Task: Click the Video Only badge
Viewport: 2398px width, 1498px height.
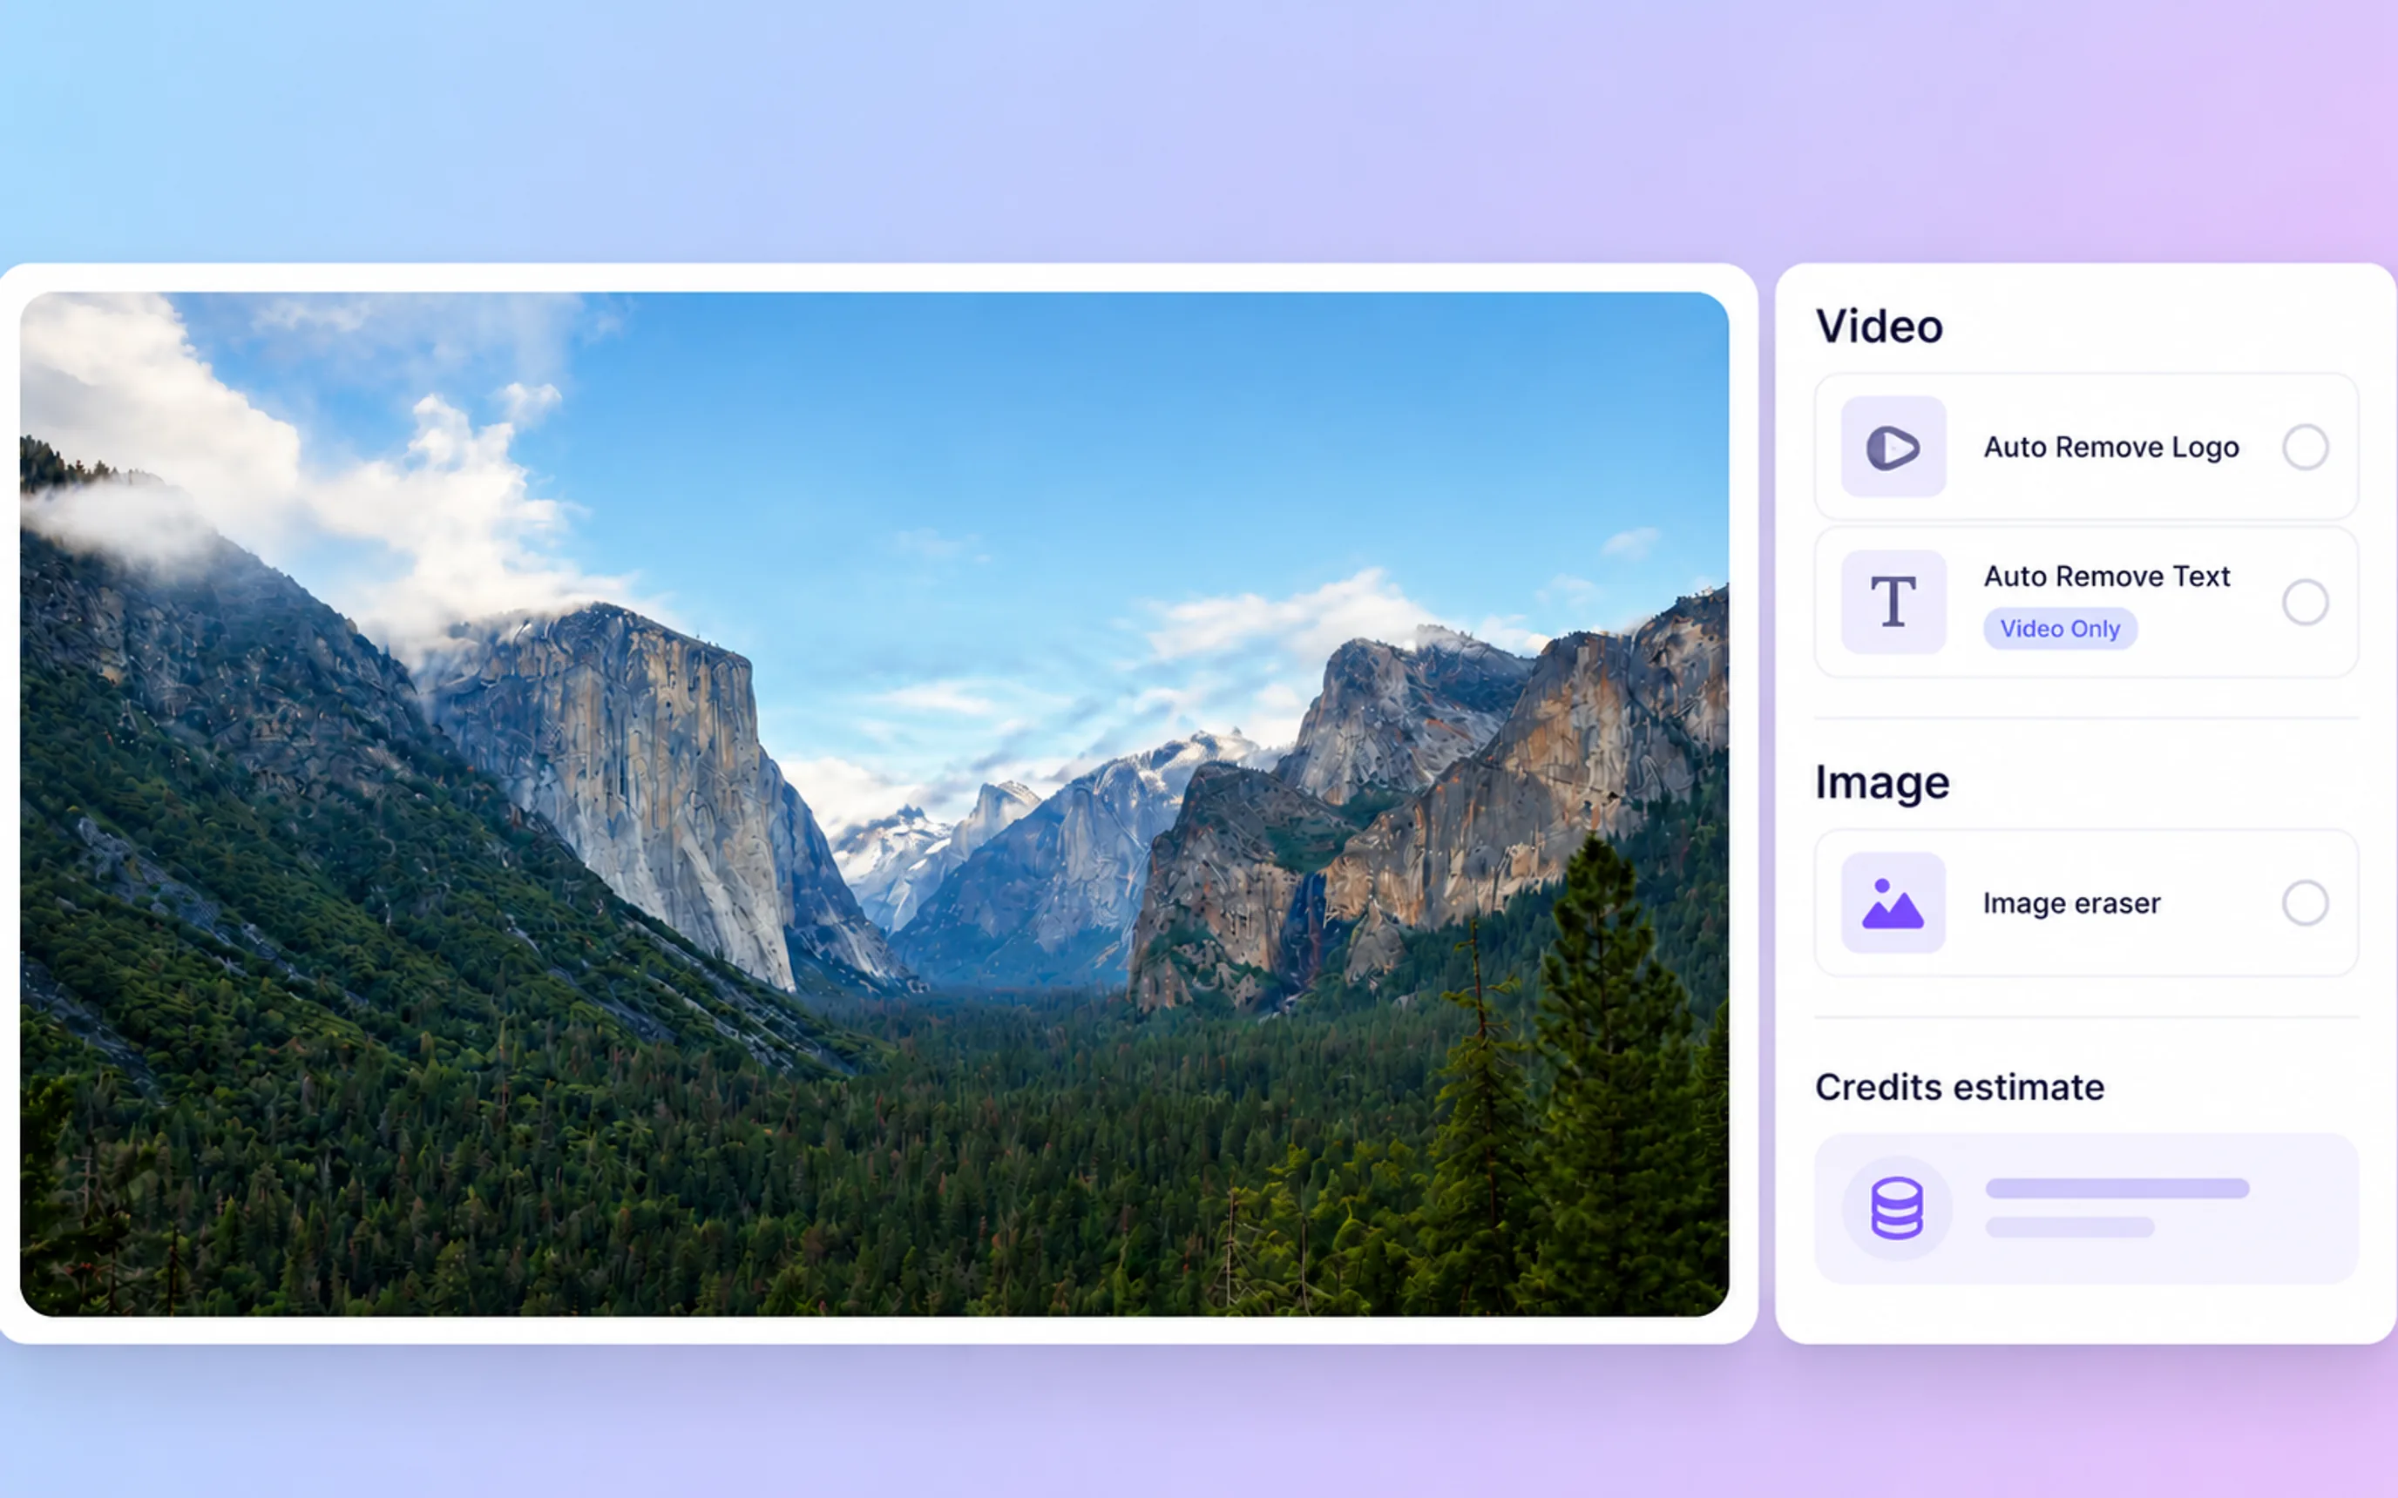Action: tap(2059, 628)
